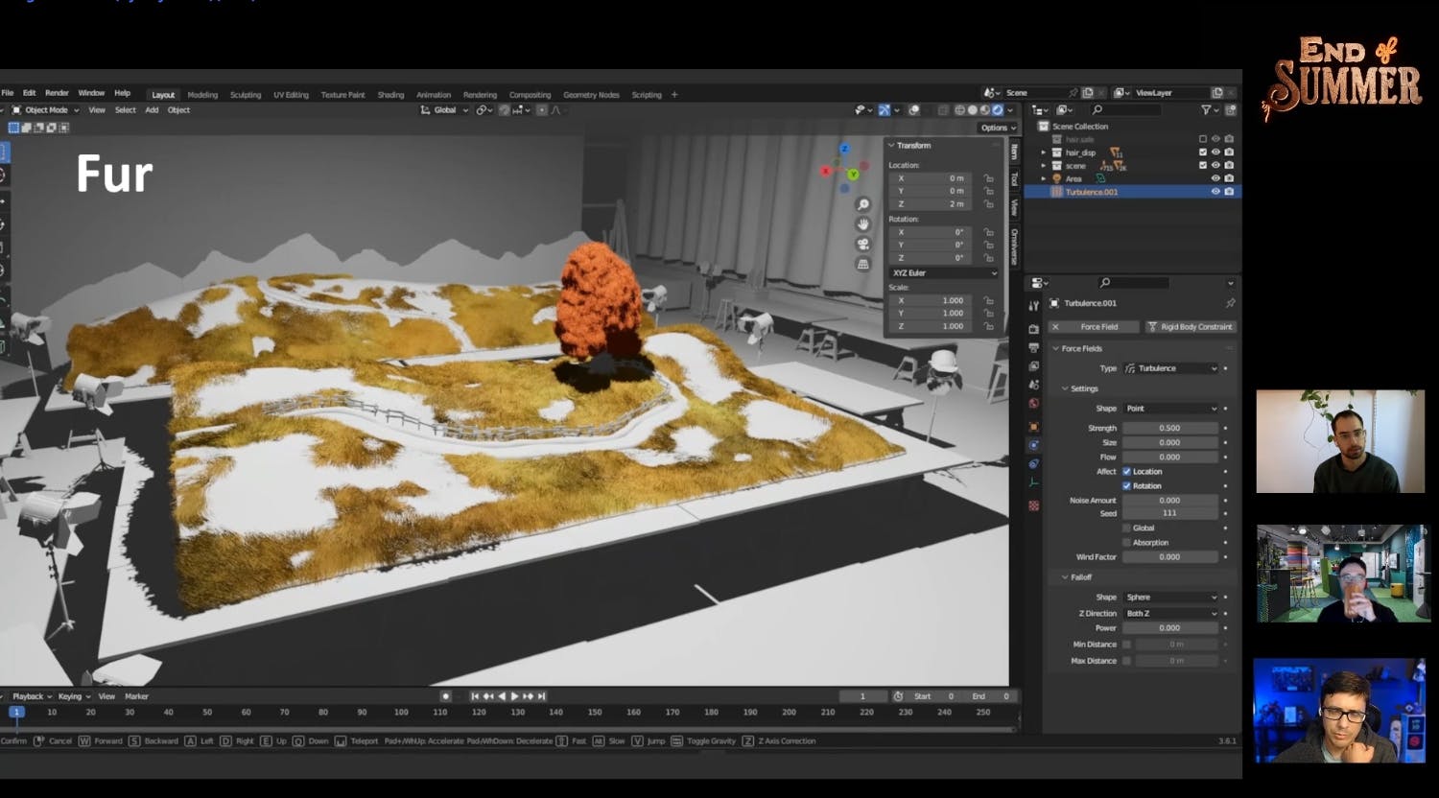Open the Physics properties tab icon

click(x=1033, y=445)
